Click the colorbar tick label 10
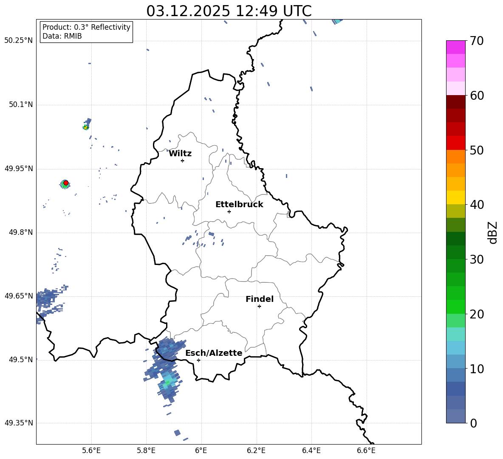This screenshot has height=459, width=503. (x=477, y=369)
